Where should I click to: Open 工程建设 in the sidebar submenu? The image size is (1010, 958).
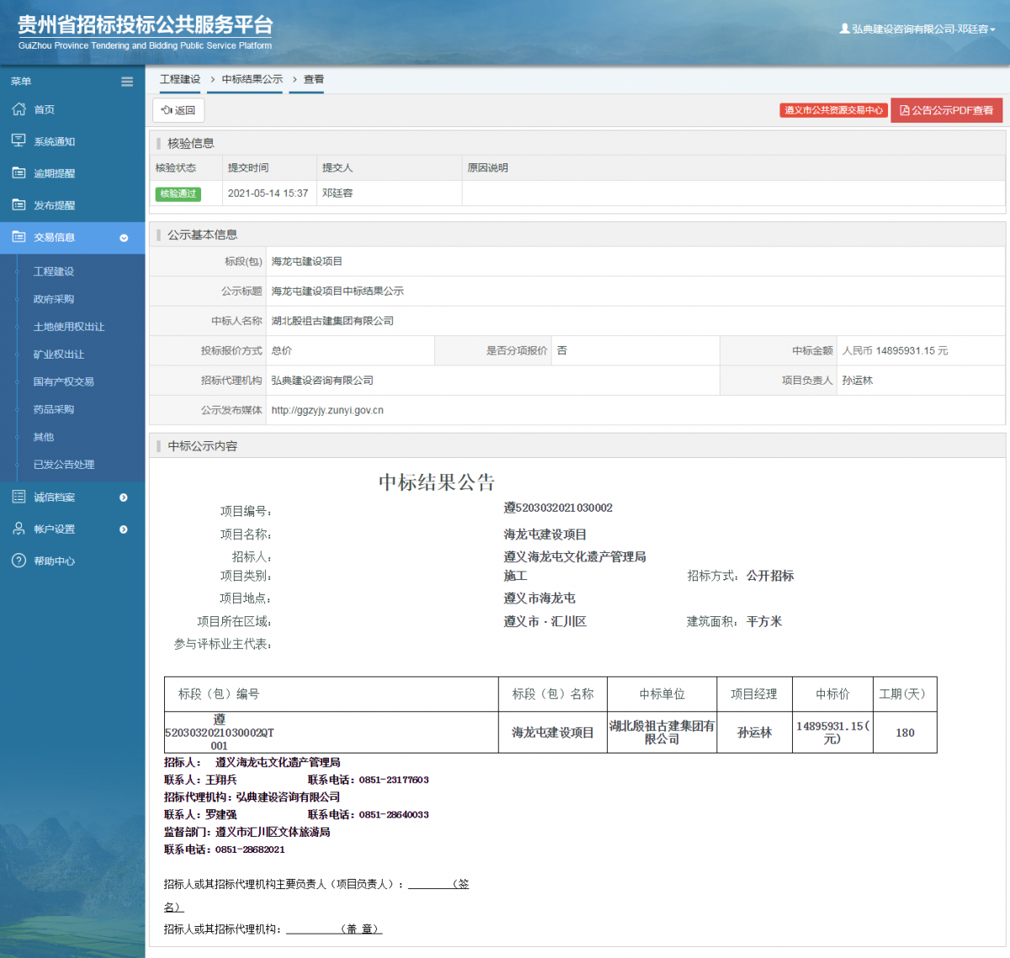[x=54, y=271]
